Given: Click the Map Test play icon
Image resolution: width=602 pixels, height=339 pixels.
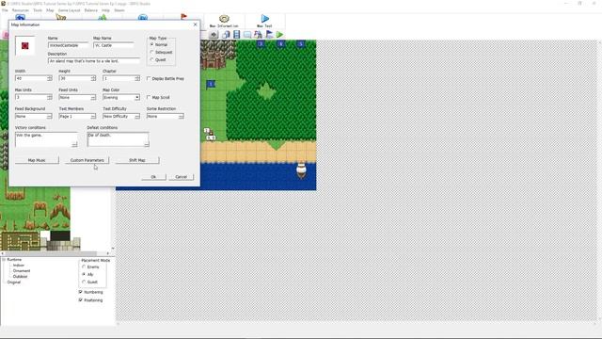Looking at the screenshot, I should tap(265, 19).
